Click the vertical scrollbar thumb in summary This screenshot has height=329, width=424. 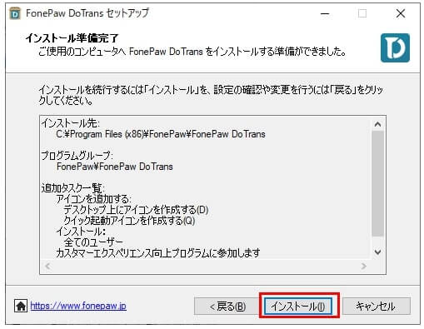click(x=377, y=183)
